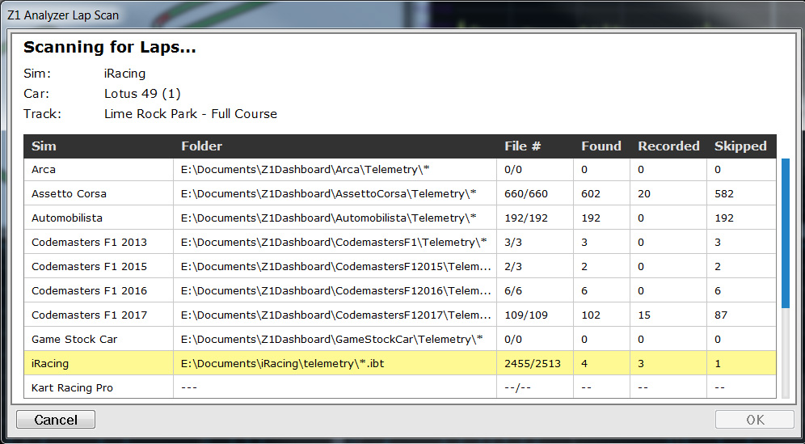Click the Lime Rock Park track value
This screenshot has width=805, height=444.
(191, 113)
